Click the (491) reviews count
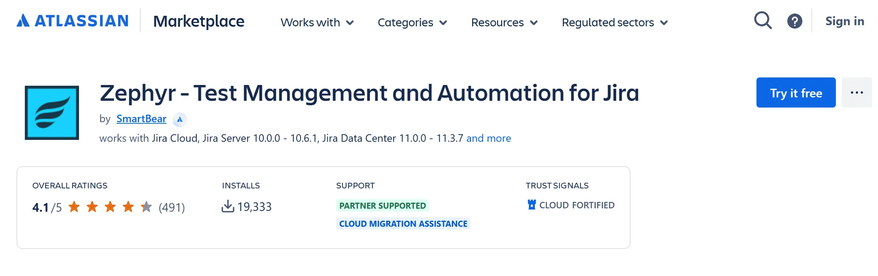 pyautogui.click(x=172, y=207)
